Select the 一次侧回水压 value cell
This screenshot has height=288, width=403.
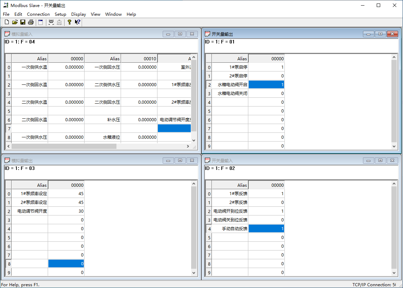[139, 67]
